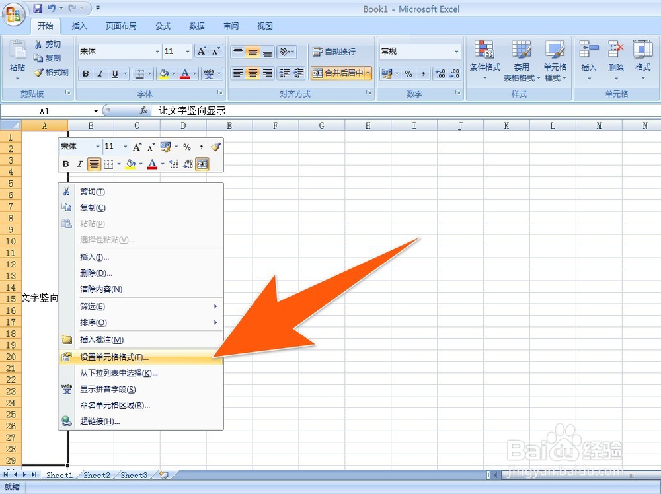Toggle Merge & Center (合并后居中)
Screen dimensions: 661x494
[338, 73]
